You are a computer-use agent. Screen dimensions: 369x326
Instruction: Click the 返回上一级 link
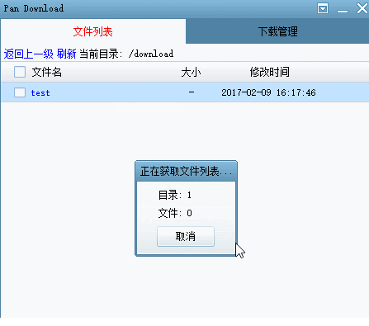29,54
